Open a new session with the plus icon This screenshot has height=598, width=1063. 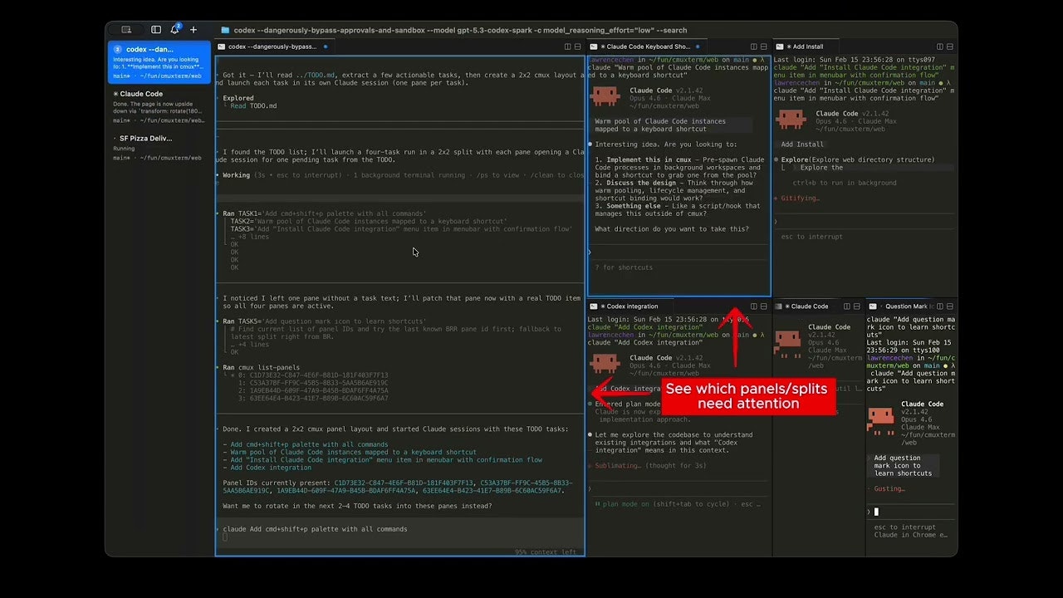[x=193, y=29]
